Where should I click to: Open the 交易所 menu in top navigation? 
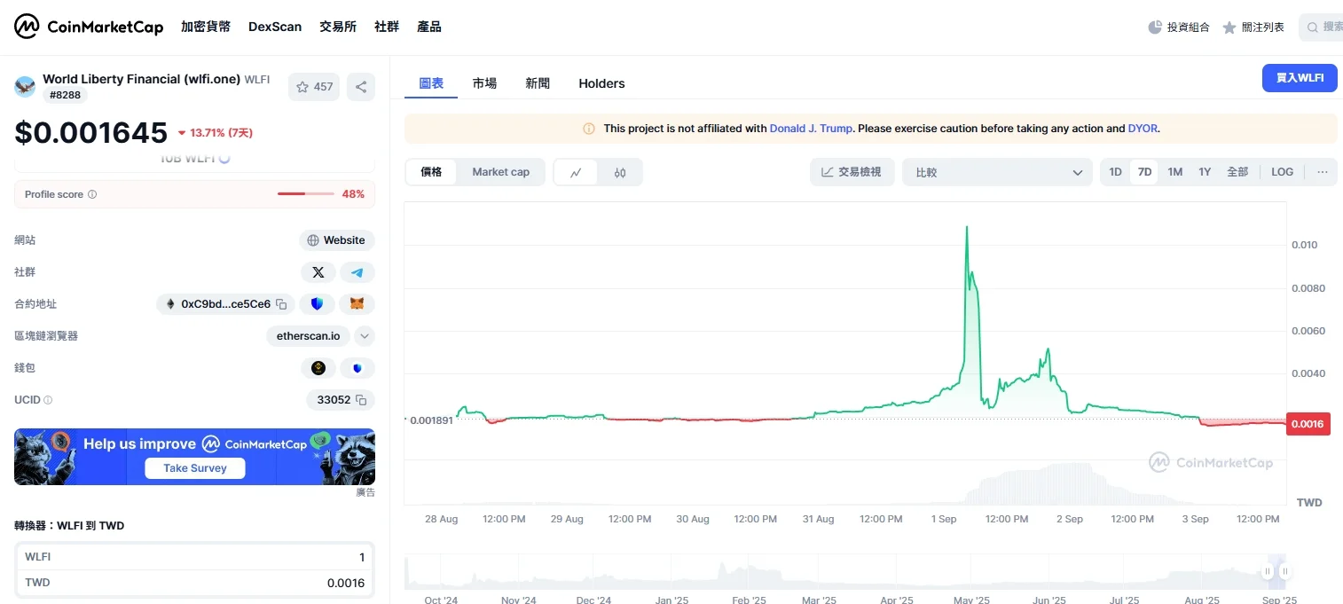337,27
